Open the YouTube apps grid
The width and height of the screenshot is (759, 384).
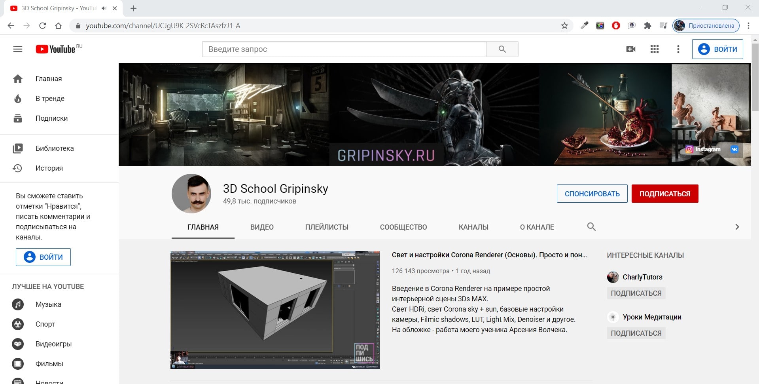[x=655, y=49]
